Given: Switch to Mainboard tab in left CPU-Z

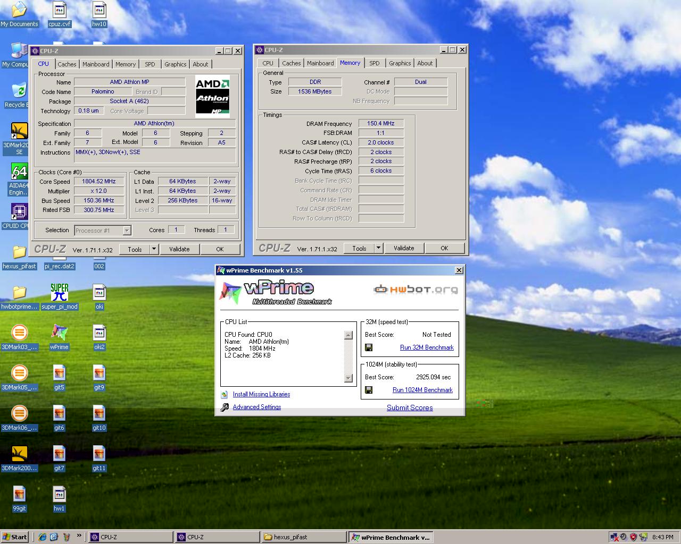Looking at the screenshot, I should pyautogui.click(x=96, y=64).
